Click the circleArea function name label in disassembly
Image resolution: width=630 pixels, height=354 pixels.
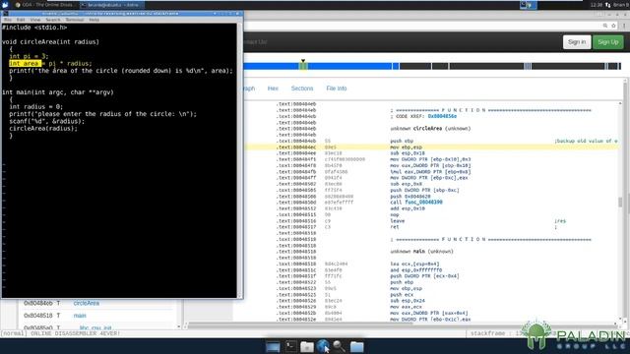[427, 129]
